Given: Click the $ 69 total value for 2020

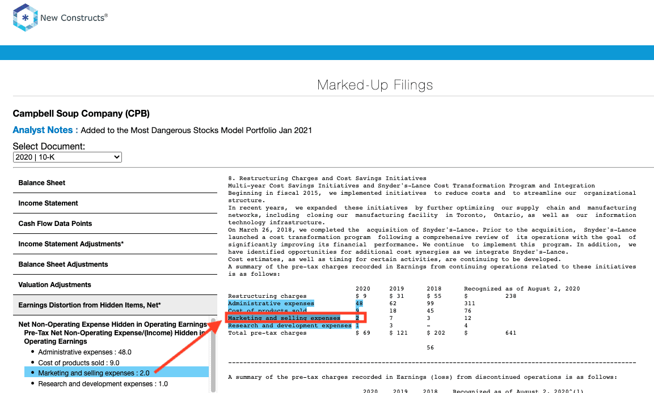Looking at the screenshot, I should pos(363,333).
